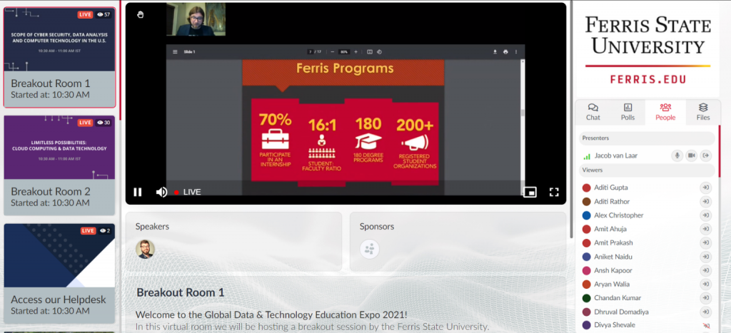Select the People tab

coord(665,112)
